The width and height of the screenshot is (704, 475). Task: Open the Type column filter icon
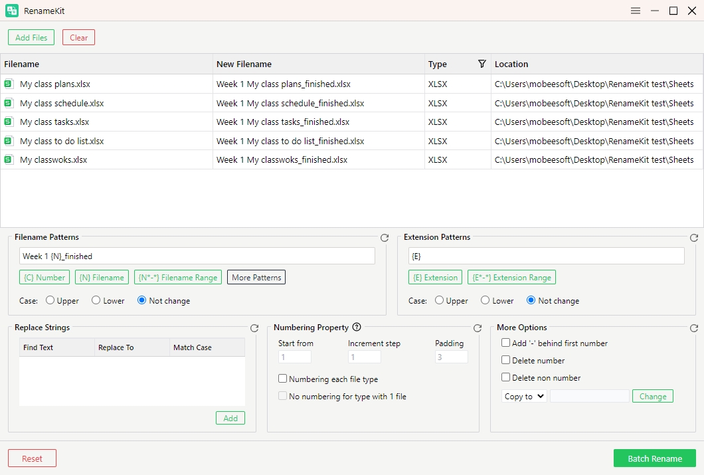pos(482,64)
